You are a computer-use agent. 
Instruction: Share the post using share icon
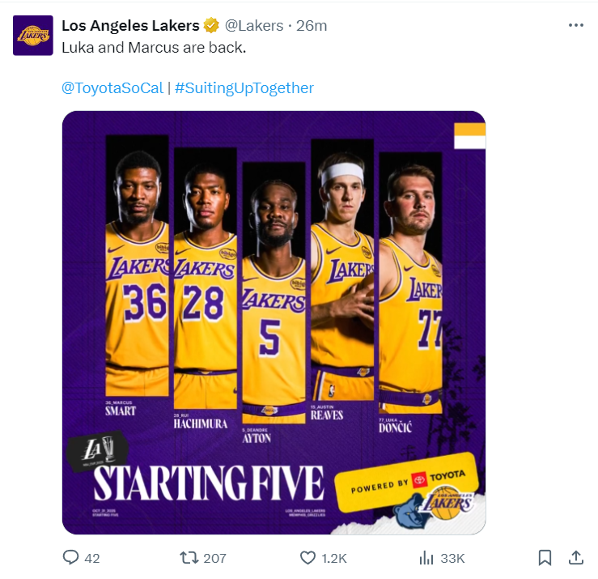coord(576,557)
